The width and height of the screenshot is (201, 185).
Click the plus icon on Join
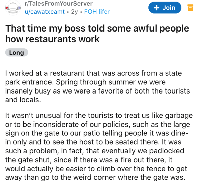click(x=157, y=8)
